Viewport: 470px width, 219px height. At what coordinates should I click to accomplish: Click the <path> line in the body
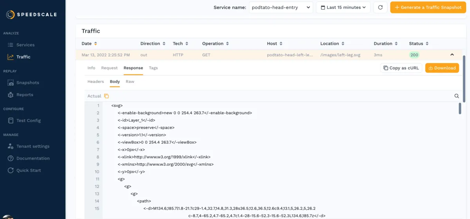144,201
